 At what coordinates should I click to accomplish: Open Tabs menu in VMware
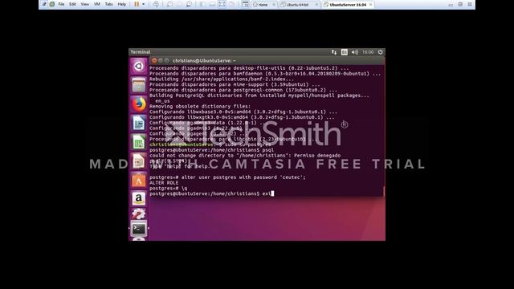109,4
